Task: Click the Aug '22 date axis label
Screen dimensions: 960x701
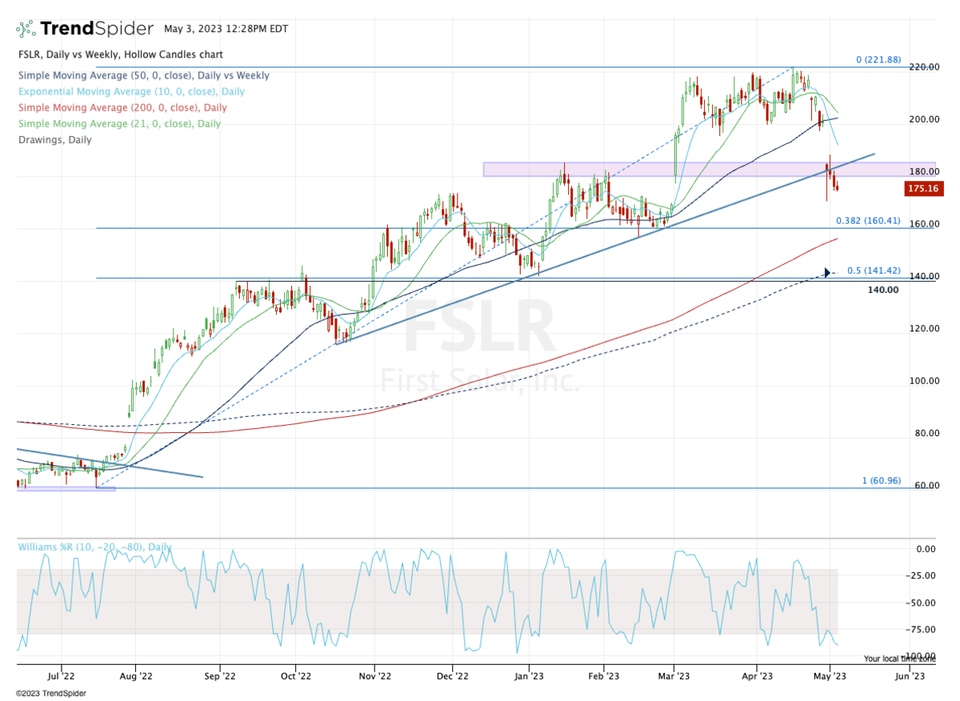Action: (x=135, y=676)
